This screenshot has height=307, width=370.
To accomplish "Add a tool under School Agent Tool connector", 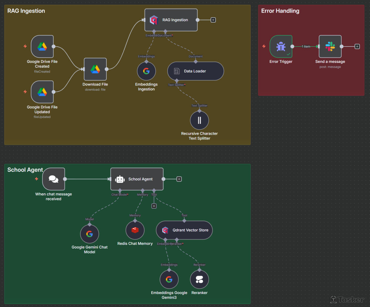I will tap(154, 206).
